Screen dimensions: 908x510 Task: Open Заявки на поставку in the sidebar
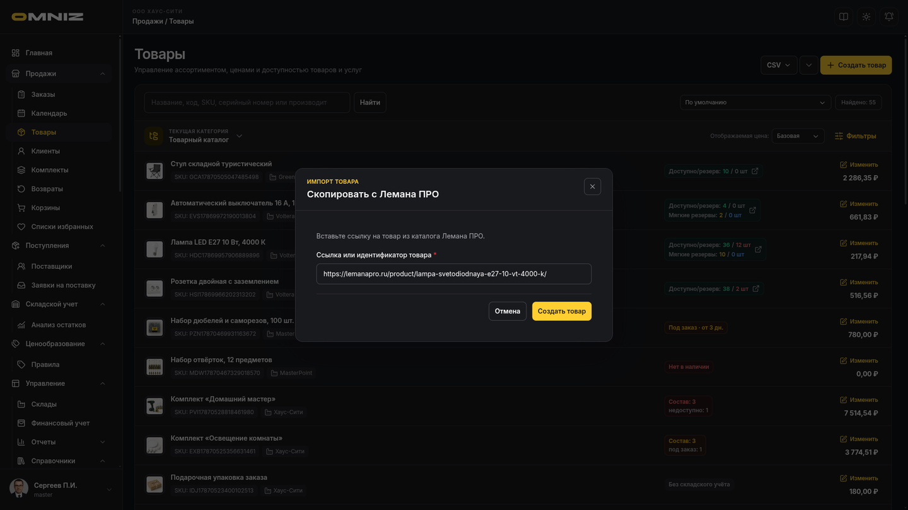tap(62, 285)
